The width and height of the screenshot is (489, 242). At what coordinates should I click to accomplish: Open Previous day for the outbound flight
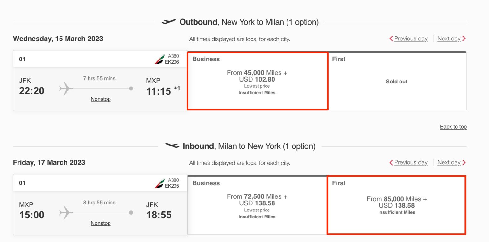411,39
